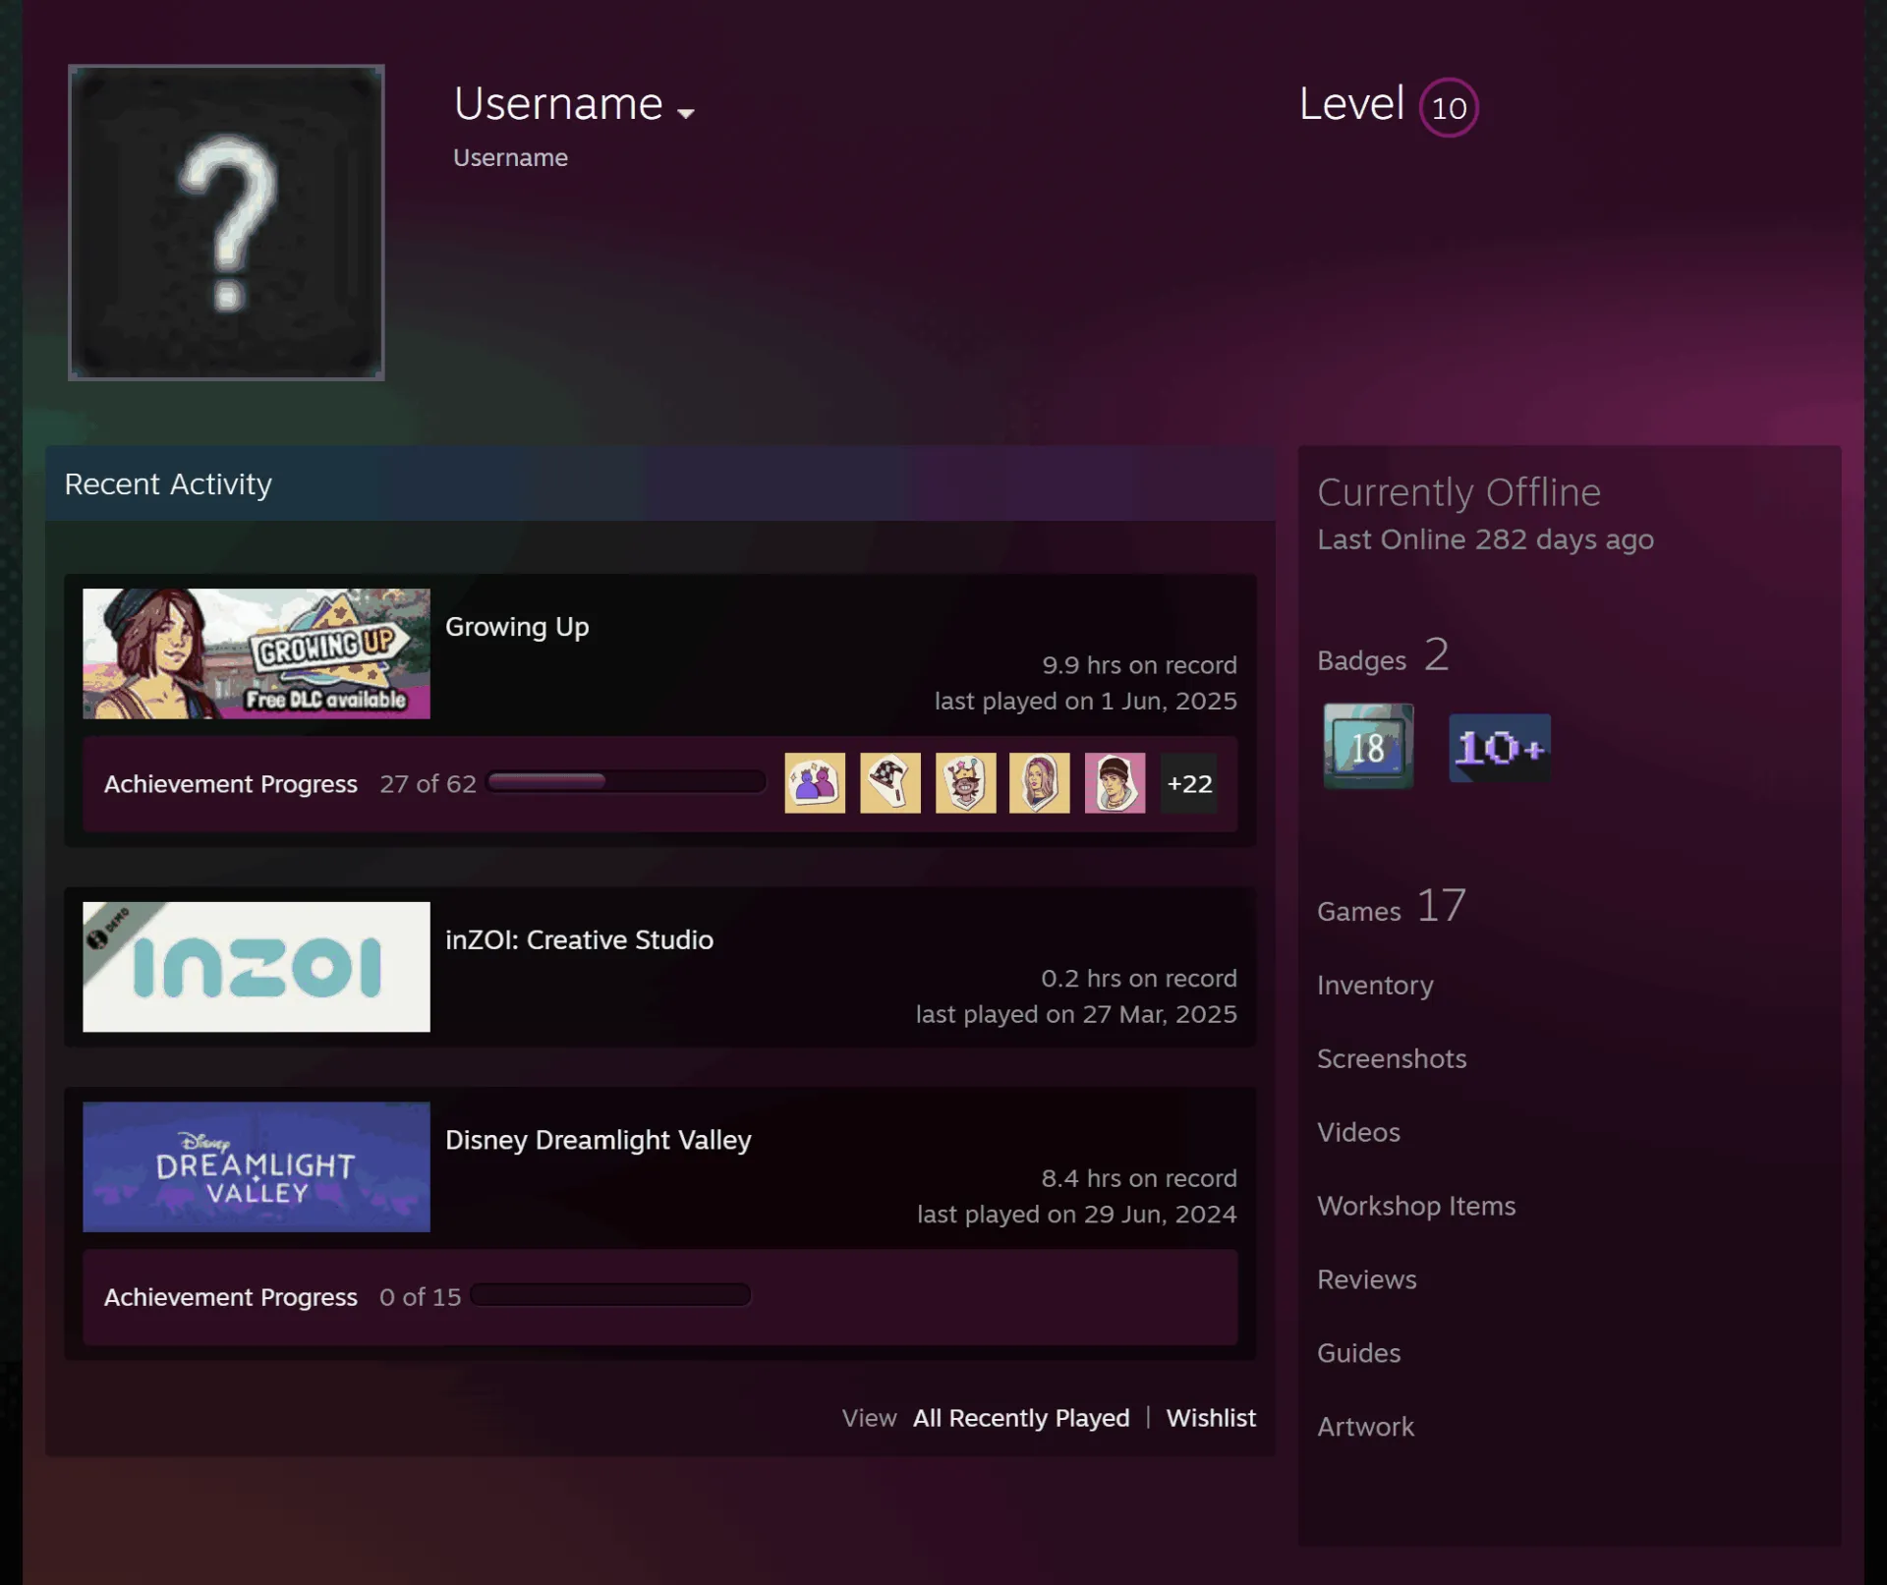Click the crowned character achievement icon
Viewport: 1887px width, 1585px height.
(966, 783)
